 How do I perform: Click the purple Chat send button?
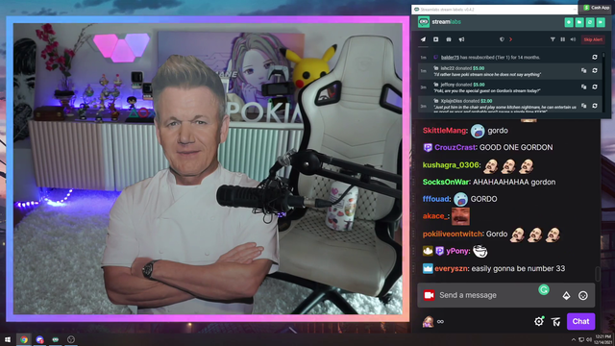[580, 321]
